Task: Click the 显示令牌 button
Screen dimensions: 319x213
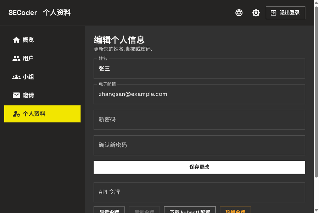Action: (109, 210)
